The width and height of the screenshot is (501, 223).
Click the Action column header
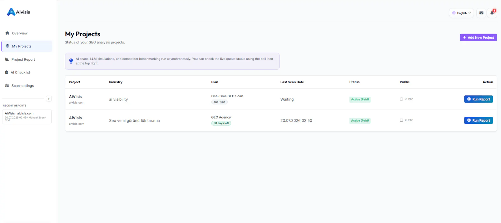[488, 82]
